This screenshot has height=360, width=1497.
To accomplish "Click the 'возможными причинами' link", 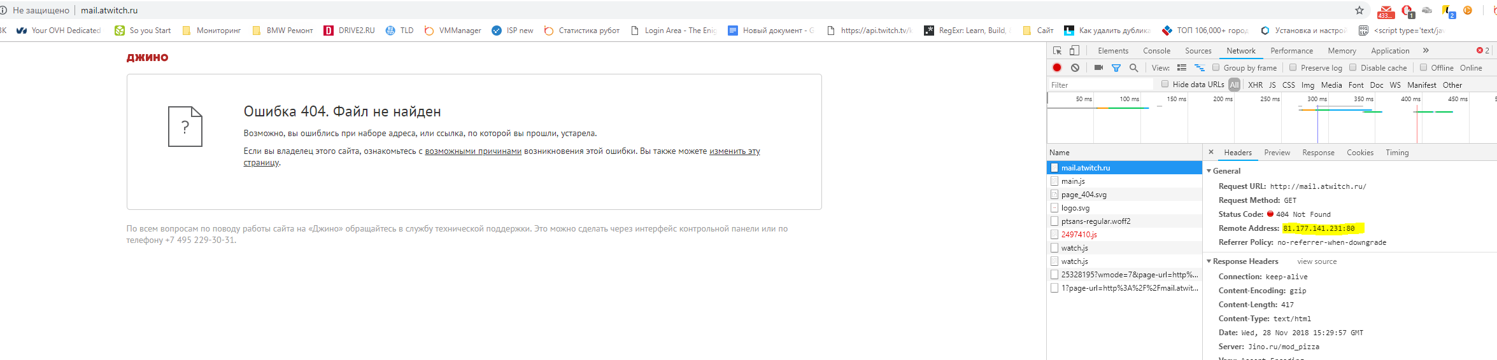I will click(473, 151).
